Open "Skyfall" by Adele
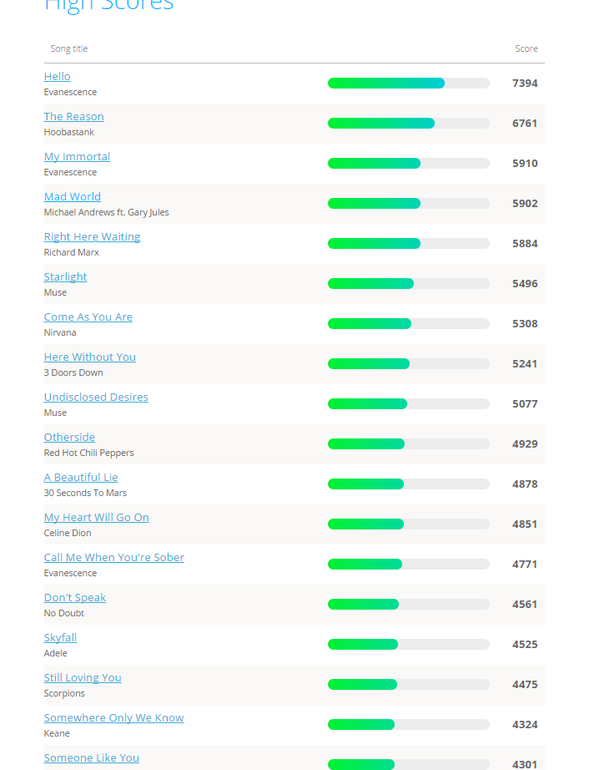 pyautogui.click(x=60, y=638)
